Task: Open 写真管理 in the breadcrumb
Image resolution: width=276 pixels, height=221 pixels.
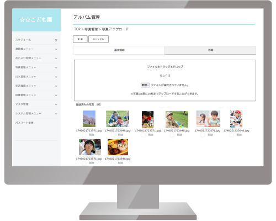Action: (x=91, y=29)
